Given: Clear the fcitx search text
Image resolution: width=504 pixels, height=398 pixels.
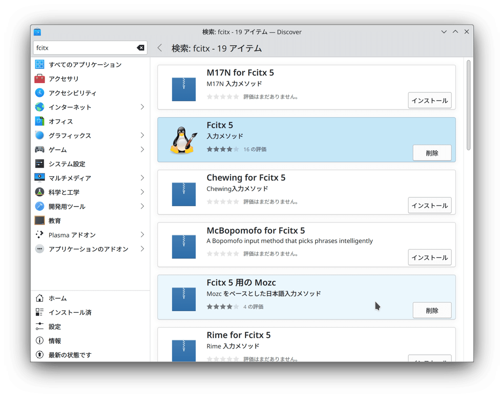Looking at the screenshot, I should click(x=141, y=48).
